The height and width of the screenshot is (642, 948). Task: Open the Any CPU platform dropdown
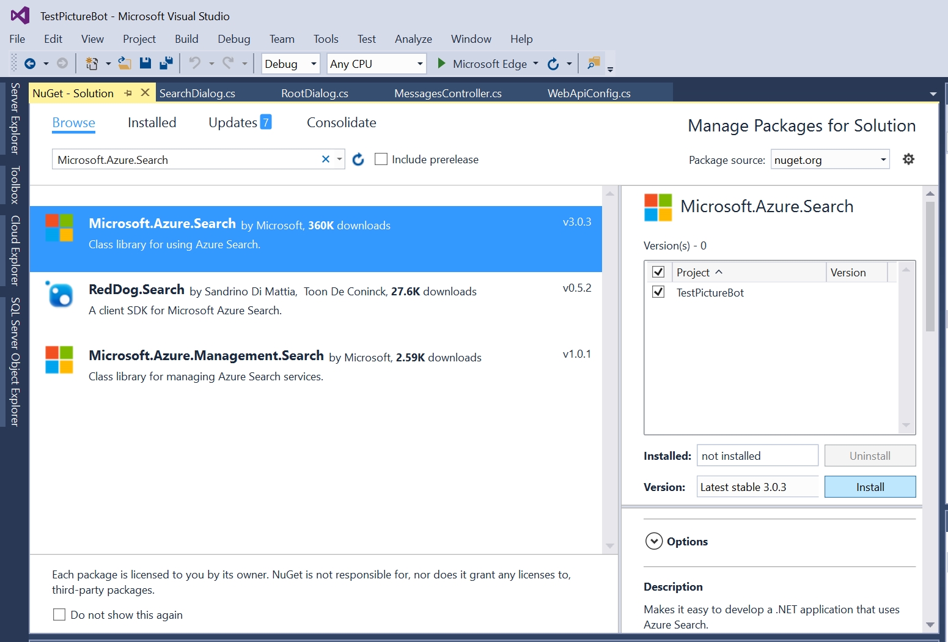pos(376,64)
